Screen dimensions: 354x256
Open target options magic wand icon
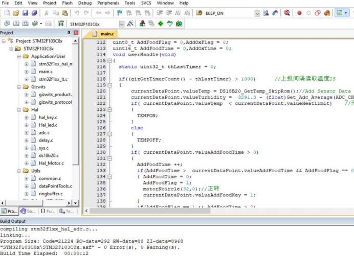click(x=130, y=24)
